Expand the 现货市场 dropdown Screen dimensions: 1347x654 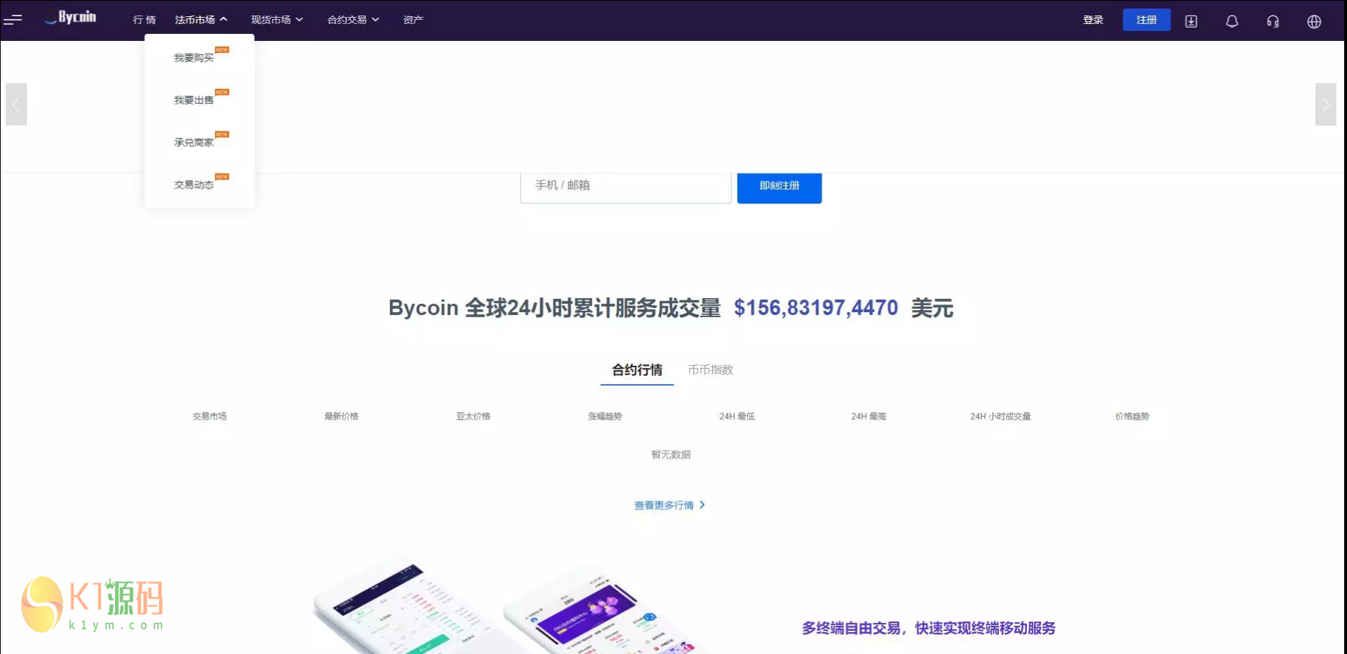pos(277,20)
